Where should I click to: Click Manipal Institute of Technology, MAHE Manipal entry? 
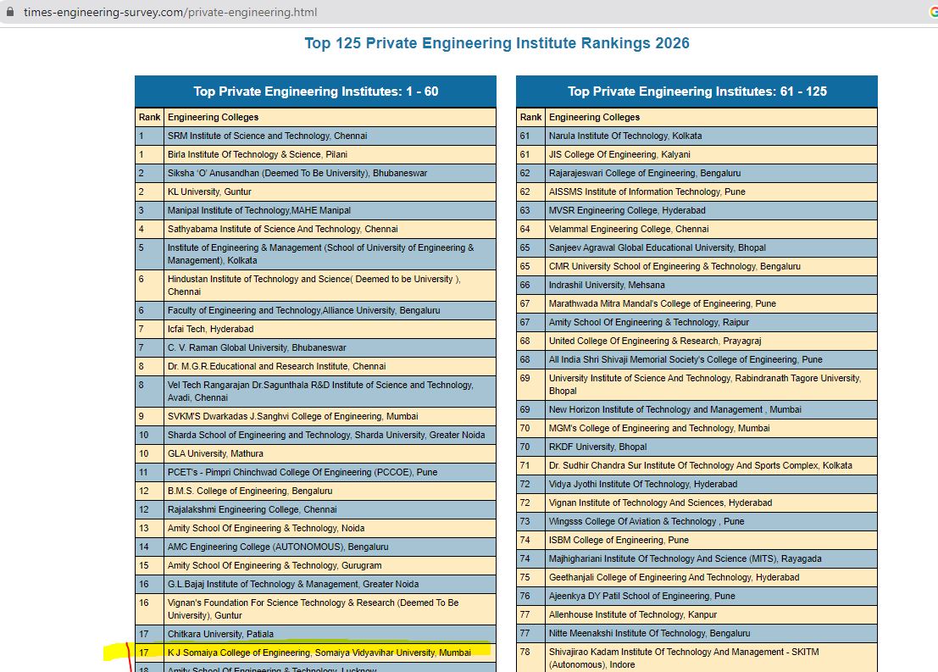(x=259, y=210)
